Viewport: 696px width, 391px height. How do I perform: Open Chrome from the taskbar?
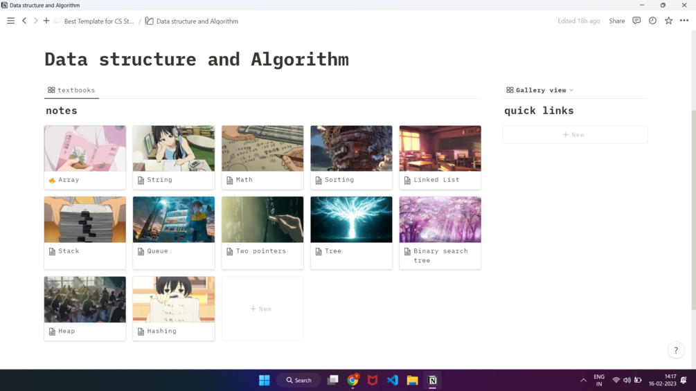(353, 380)
